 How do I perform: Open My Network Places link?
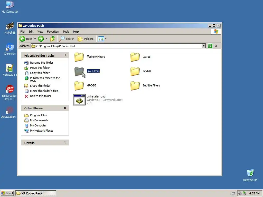click(x=42, y=131)
